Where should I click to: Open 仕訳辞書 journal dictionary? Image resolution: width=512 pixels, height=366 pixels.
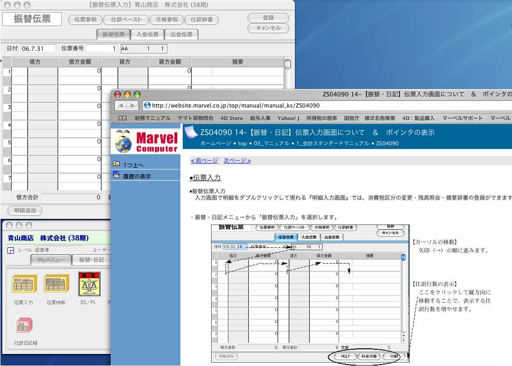(202, 20)
